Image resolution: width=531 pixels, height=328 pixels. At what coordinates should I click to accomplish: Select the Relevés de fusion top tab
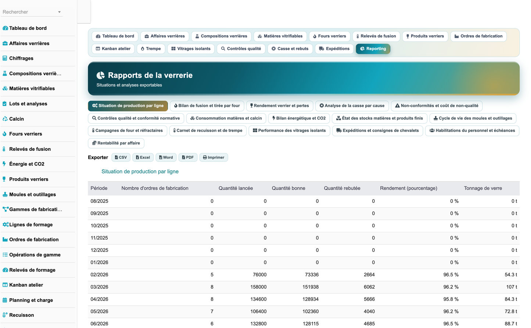(x=376, y=36)
